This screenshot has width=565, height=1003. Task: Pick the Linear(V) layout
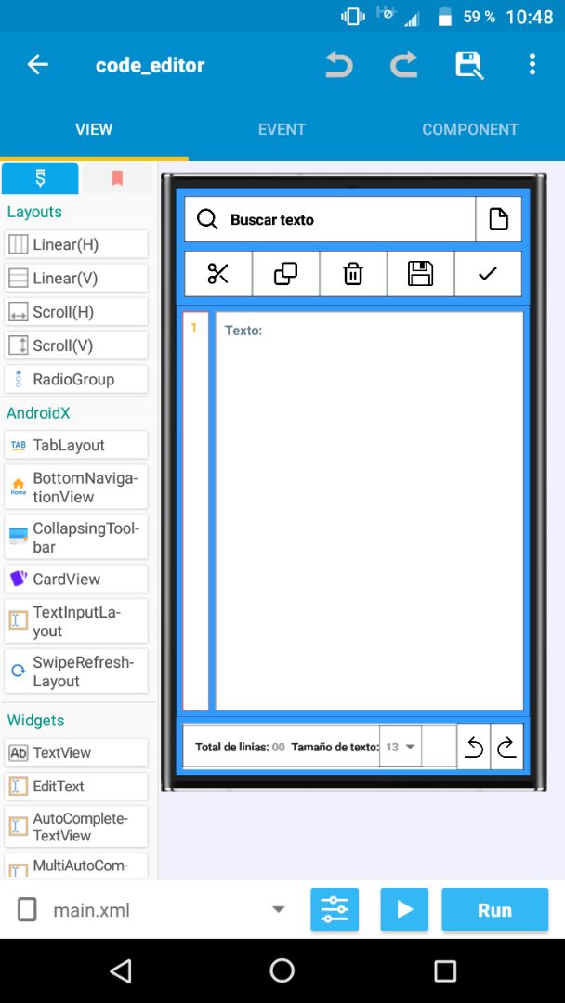[76, 279]
